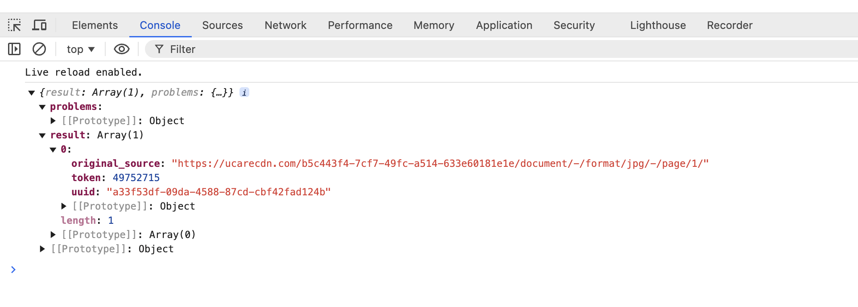Select the token value 49752715
This screenshot has height=307, width=858.
point(136,178)
